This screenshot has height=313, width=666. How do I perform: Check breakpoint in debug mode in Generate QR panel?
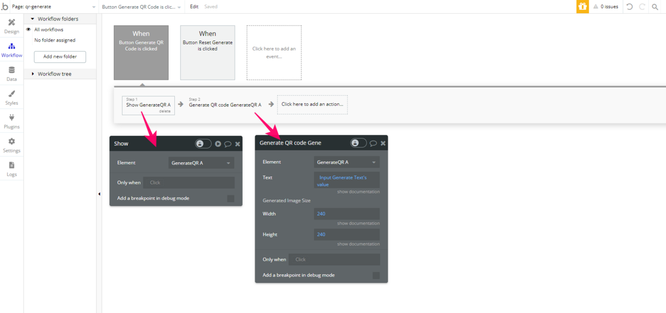(376, 275)
